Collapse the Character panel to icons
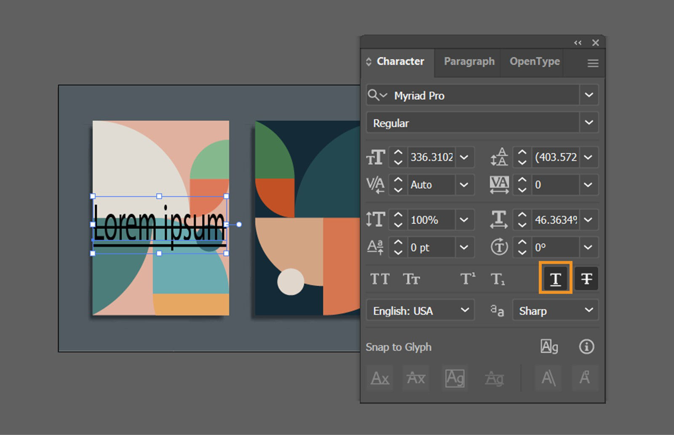Viewport: 674px width, 435px height. pos(578,43)
